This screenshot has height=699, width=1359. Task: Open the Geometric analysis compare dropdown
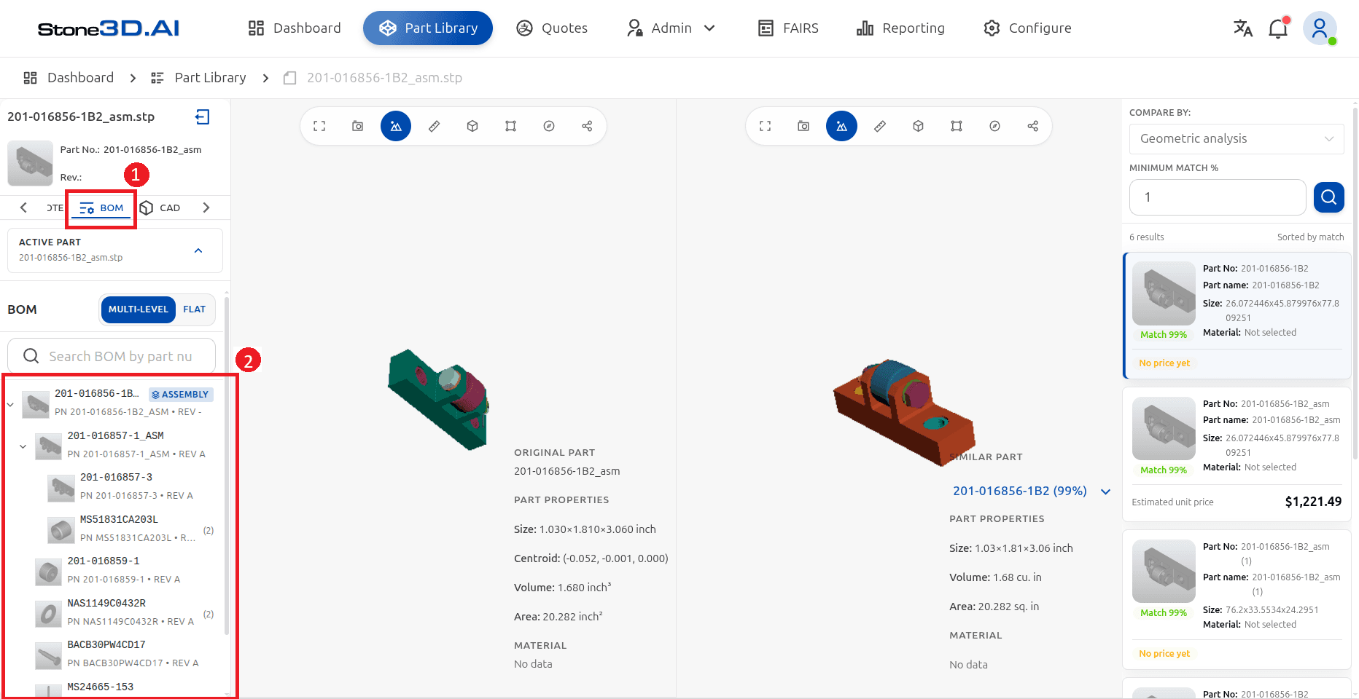(x=1237, y=138)
